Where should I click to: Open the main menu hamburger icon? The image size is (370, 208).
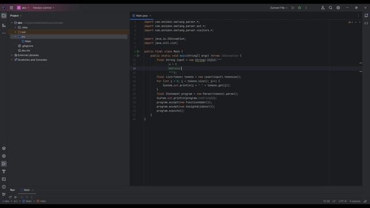pos(12,8)
